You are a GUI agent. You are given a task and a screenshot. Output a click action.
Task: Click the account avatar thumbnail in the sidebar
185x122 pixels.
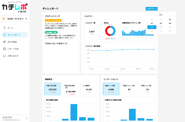[4, 19]
